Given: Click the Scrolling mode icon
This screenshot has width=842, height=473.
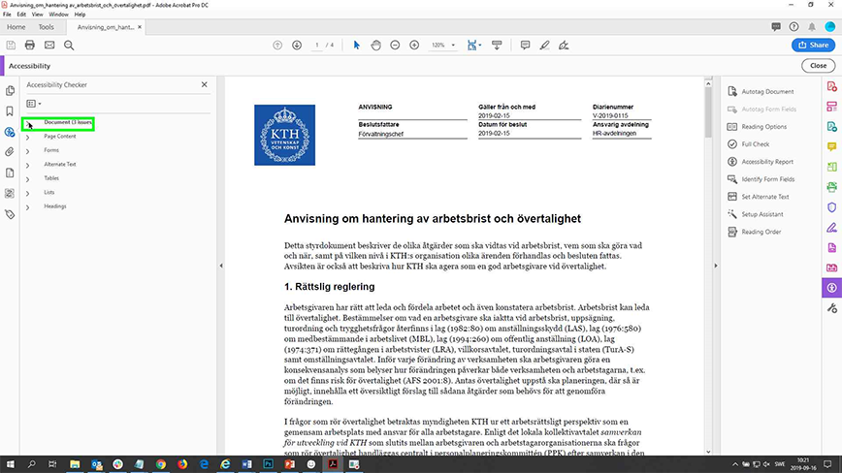Looking at the screenshot, I should [497, 45].
